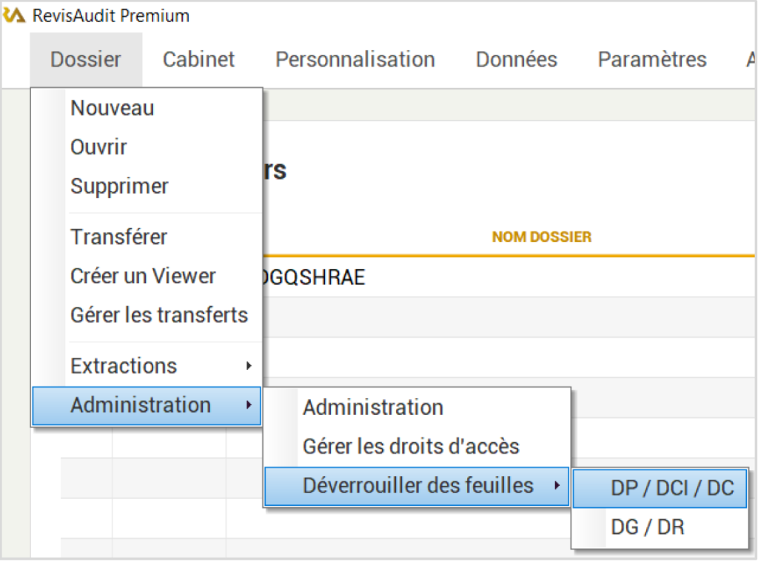758x562 pixels.
Task: Open the Personnalisation menu
Action: tap(355, 60)
